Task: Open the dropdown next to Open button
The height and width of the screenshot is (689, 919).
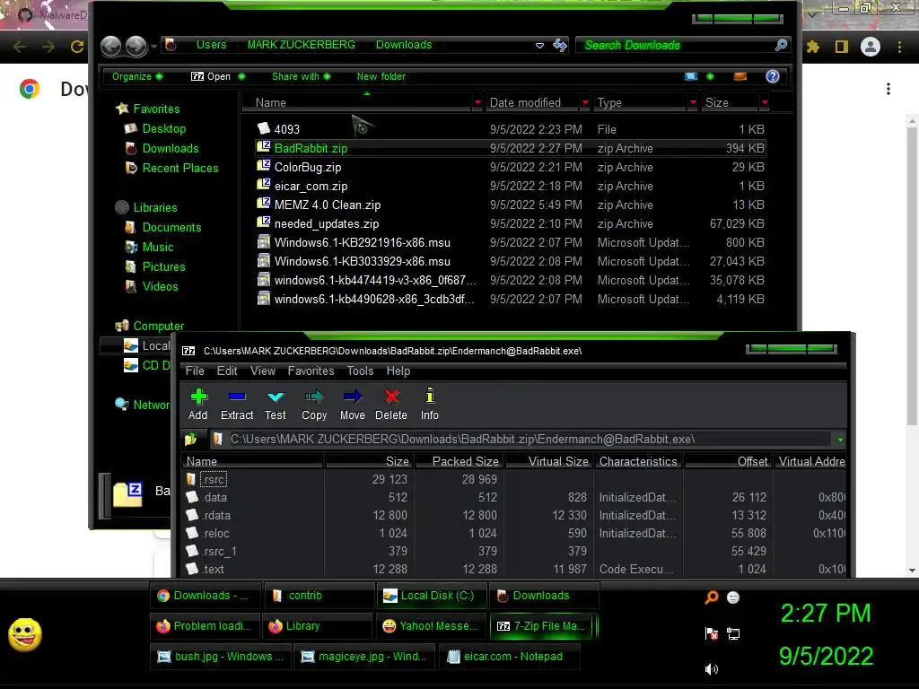Action: pyautogui.click(x=241, y=76)
